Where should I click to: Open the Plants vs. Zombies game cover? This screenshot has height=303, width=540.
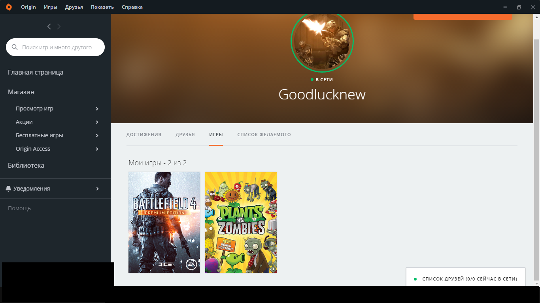(x=241, y=223)
